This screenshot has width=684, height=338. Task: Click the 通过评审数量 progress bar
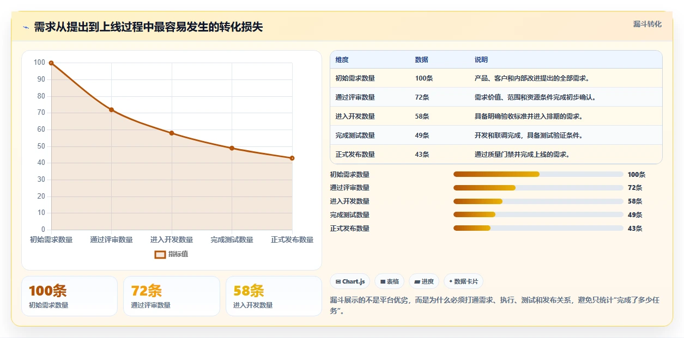[x=538, y=188]
